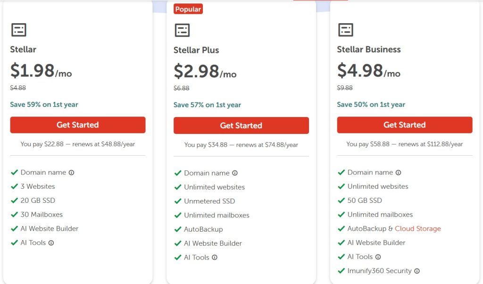Viewport: 483px width, 284px height.
Task: Click Get Started for Stellar Business plan
Action: (x=405, y=125)
